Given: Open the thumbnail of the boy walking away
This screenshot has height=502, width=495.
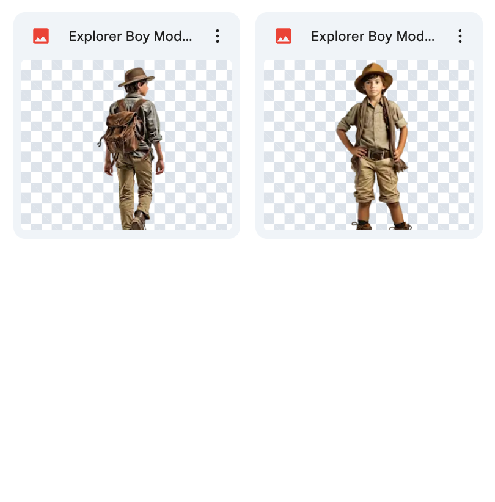Looking at the screenshot, I should (127, 145).
